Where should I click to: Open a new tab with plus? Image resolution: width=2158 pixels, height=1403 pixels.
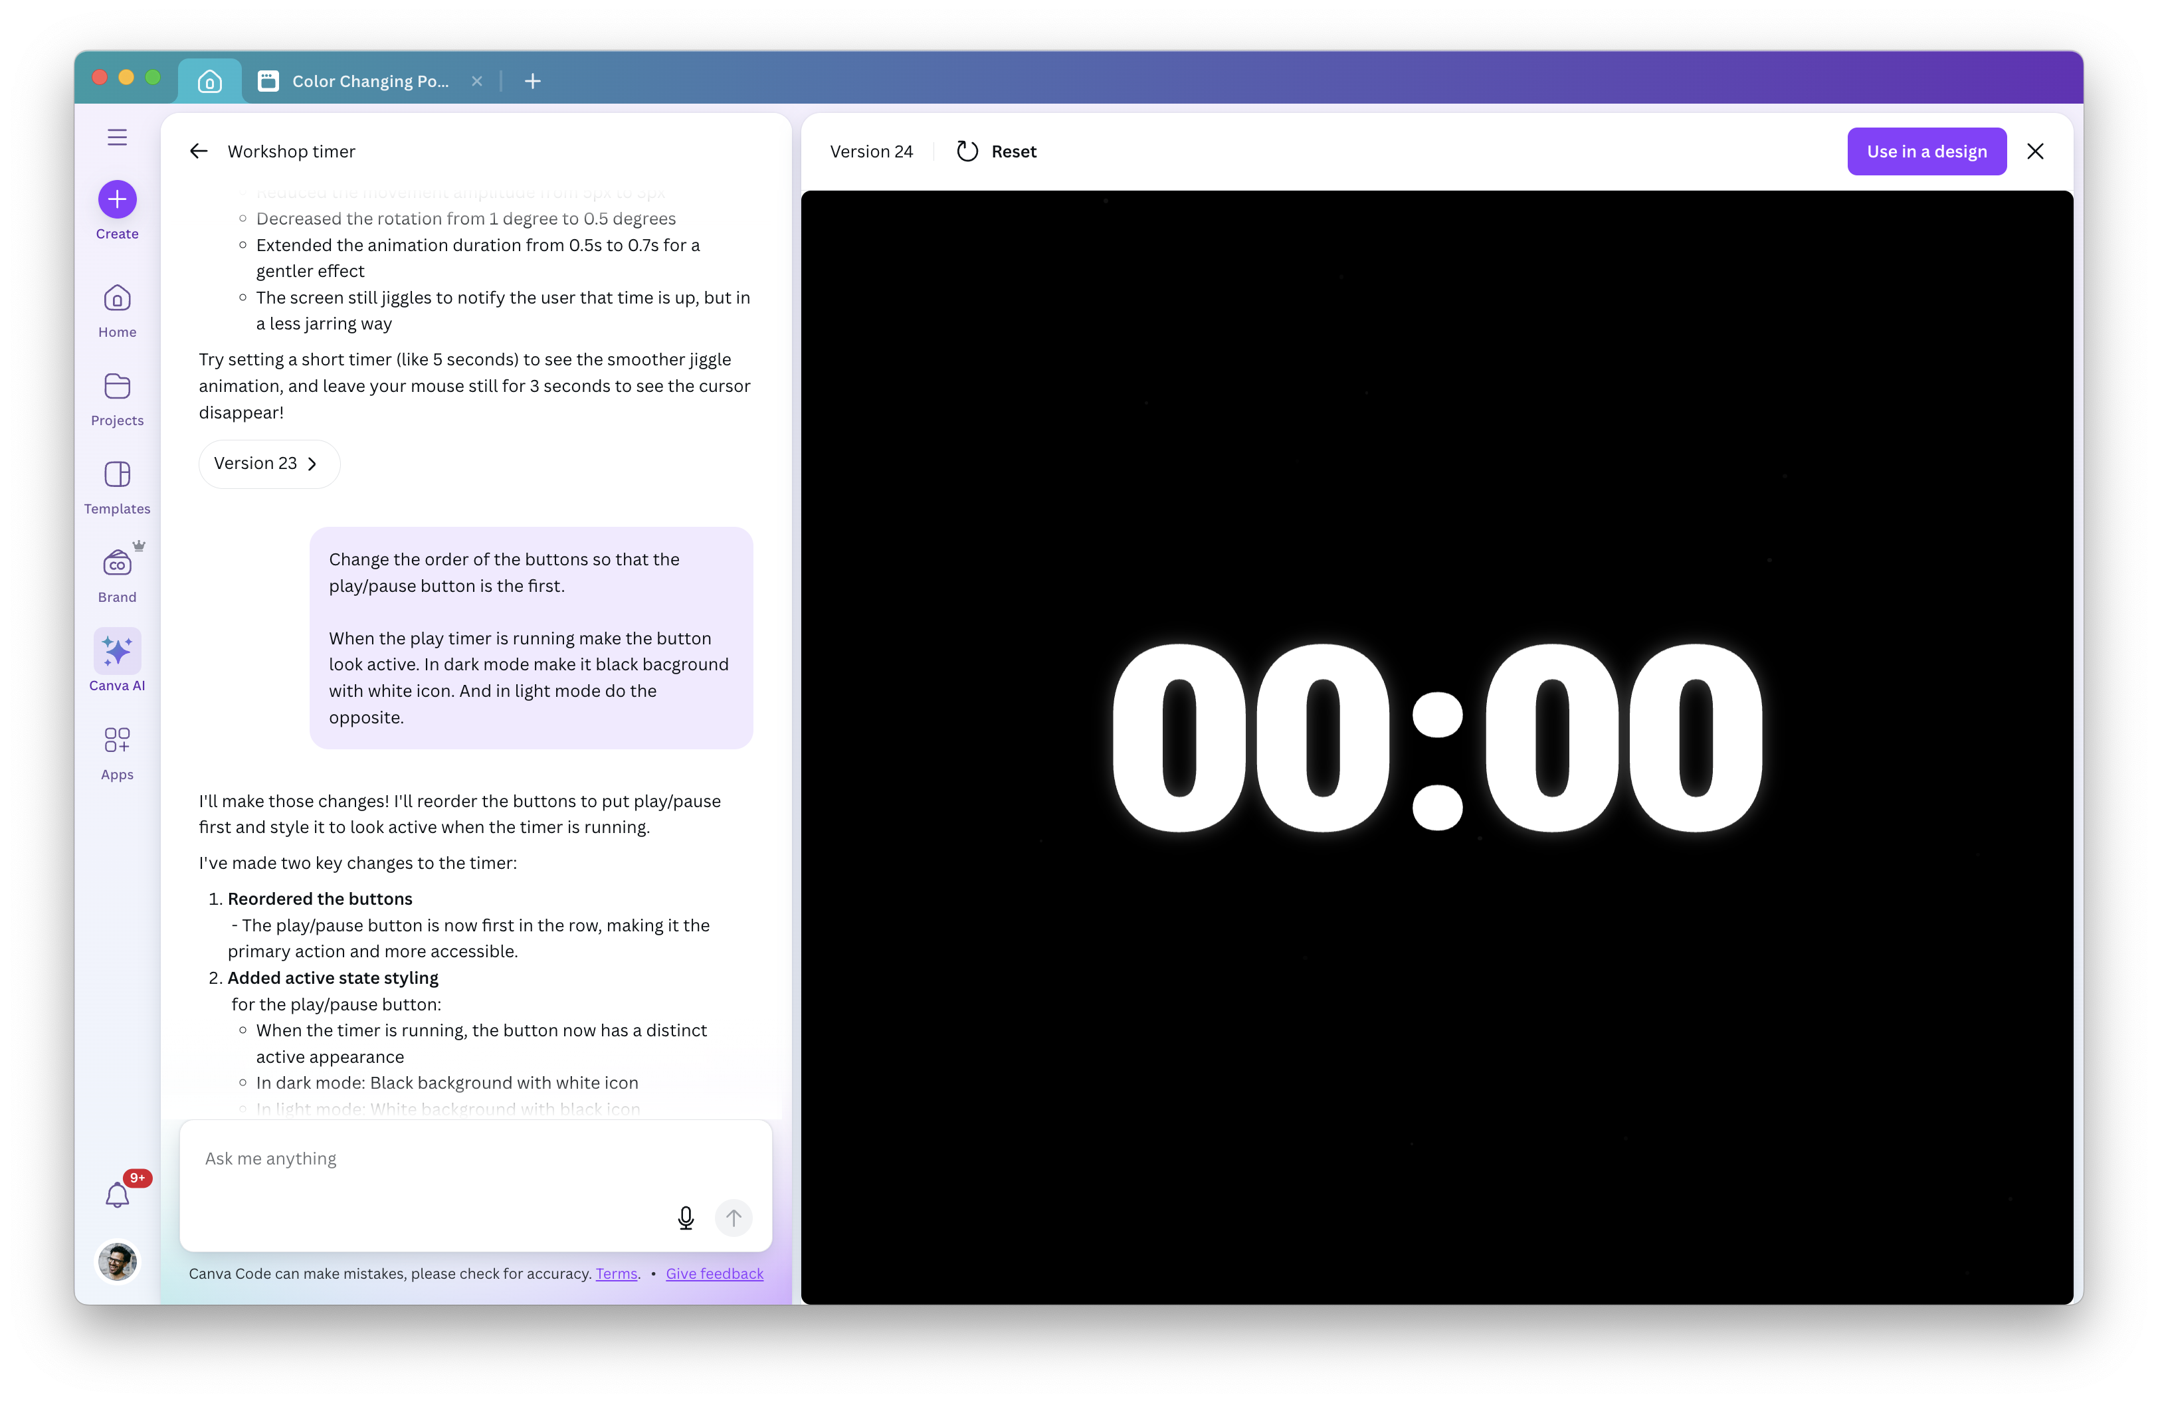pyautogui.click(x=533, y=82)
